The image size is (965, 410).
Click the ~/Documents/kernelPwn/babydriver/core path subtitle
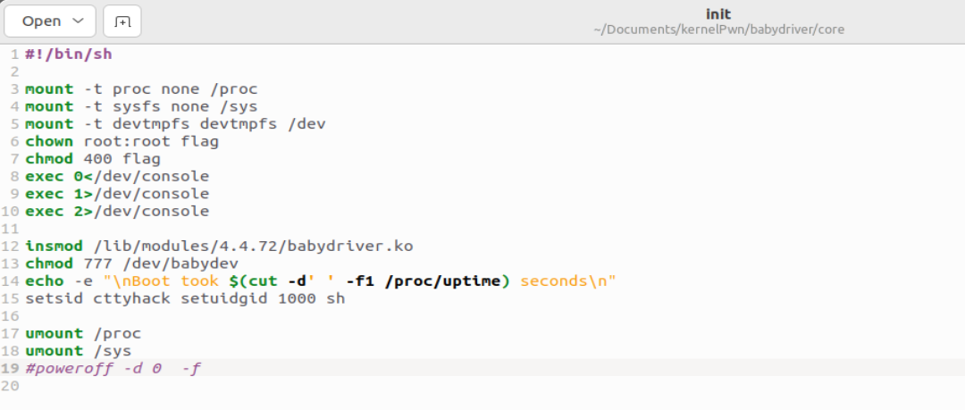click(x=718, y=29)
